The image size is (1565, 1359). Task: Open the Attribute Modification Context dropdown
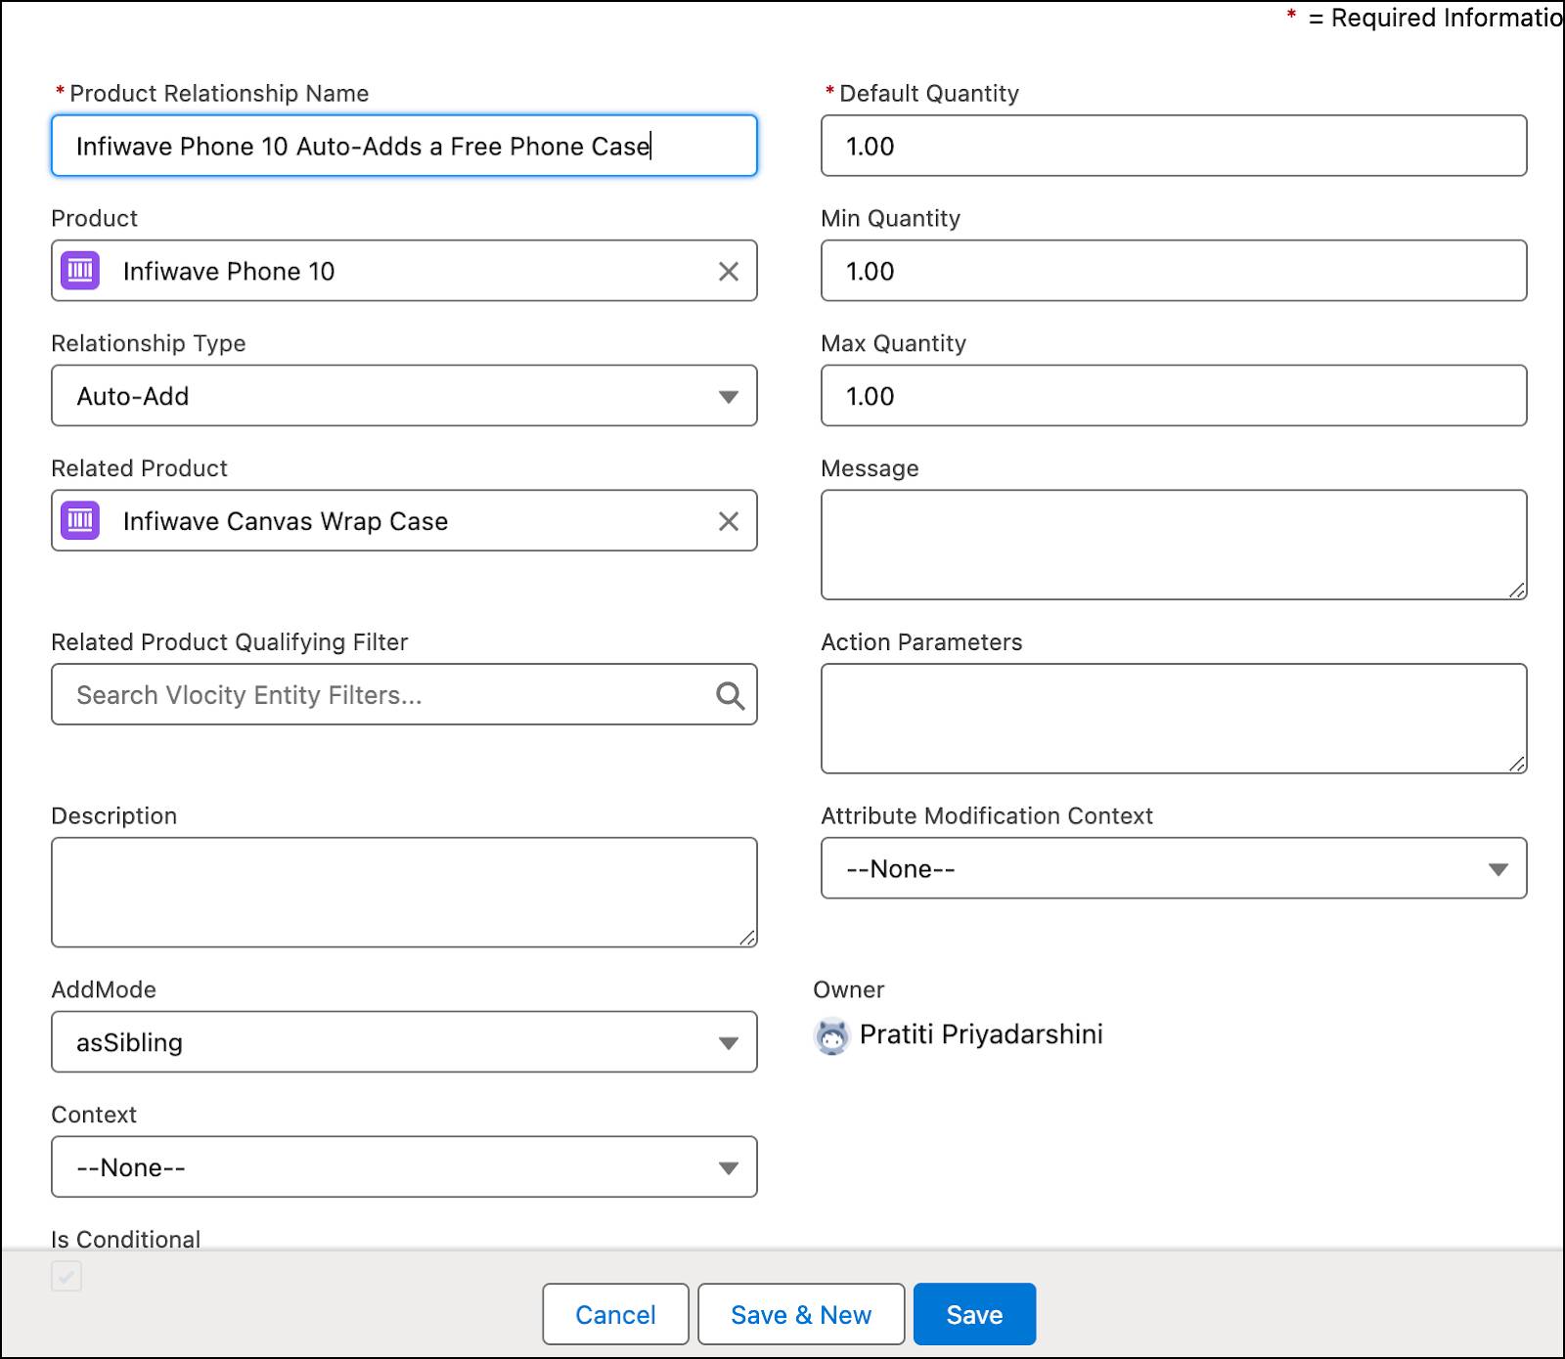1174,868
